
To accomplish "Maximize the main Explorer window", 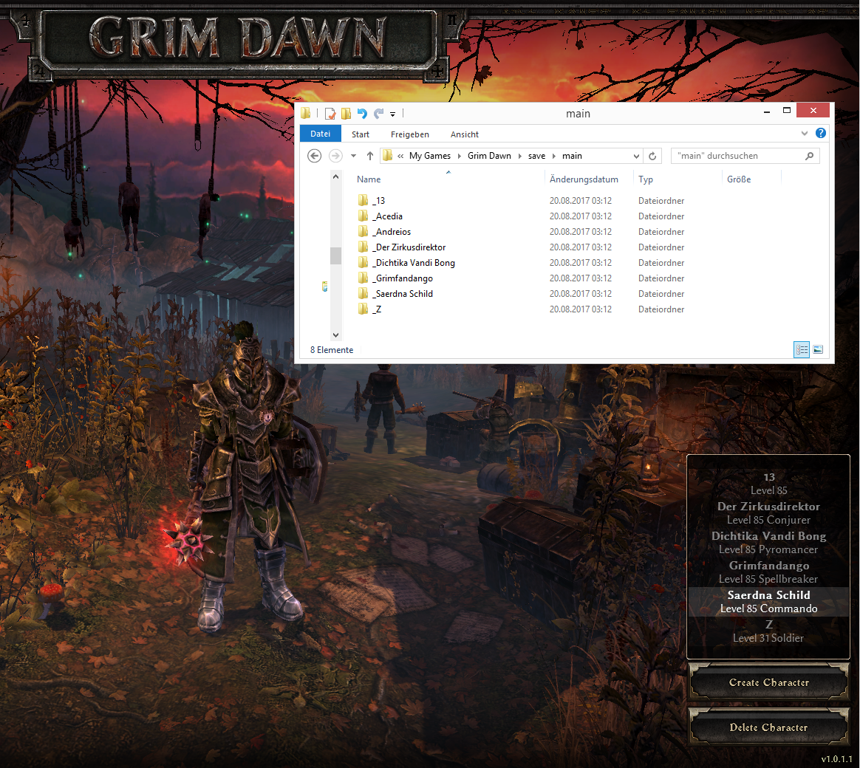I will coord(787,110).
